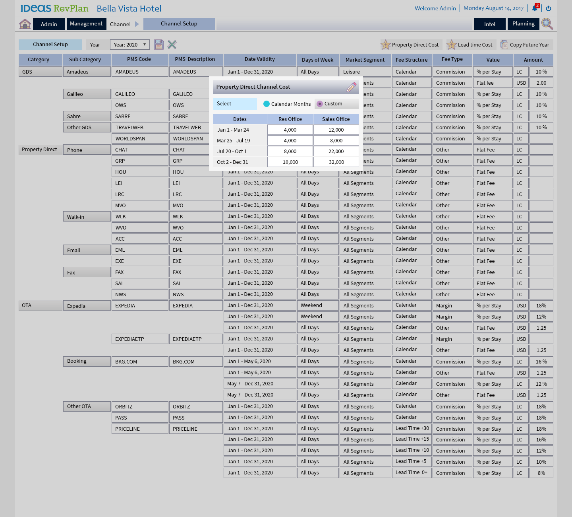This screenshot has height=517, width=572.
Task: Click the power logout icon
Action: click(x=549, y=8)
